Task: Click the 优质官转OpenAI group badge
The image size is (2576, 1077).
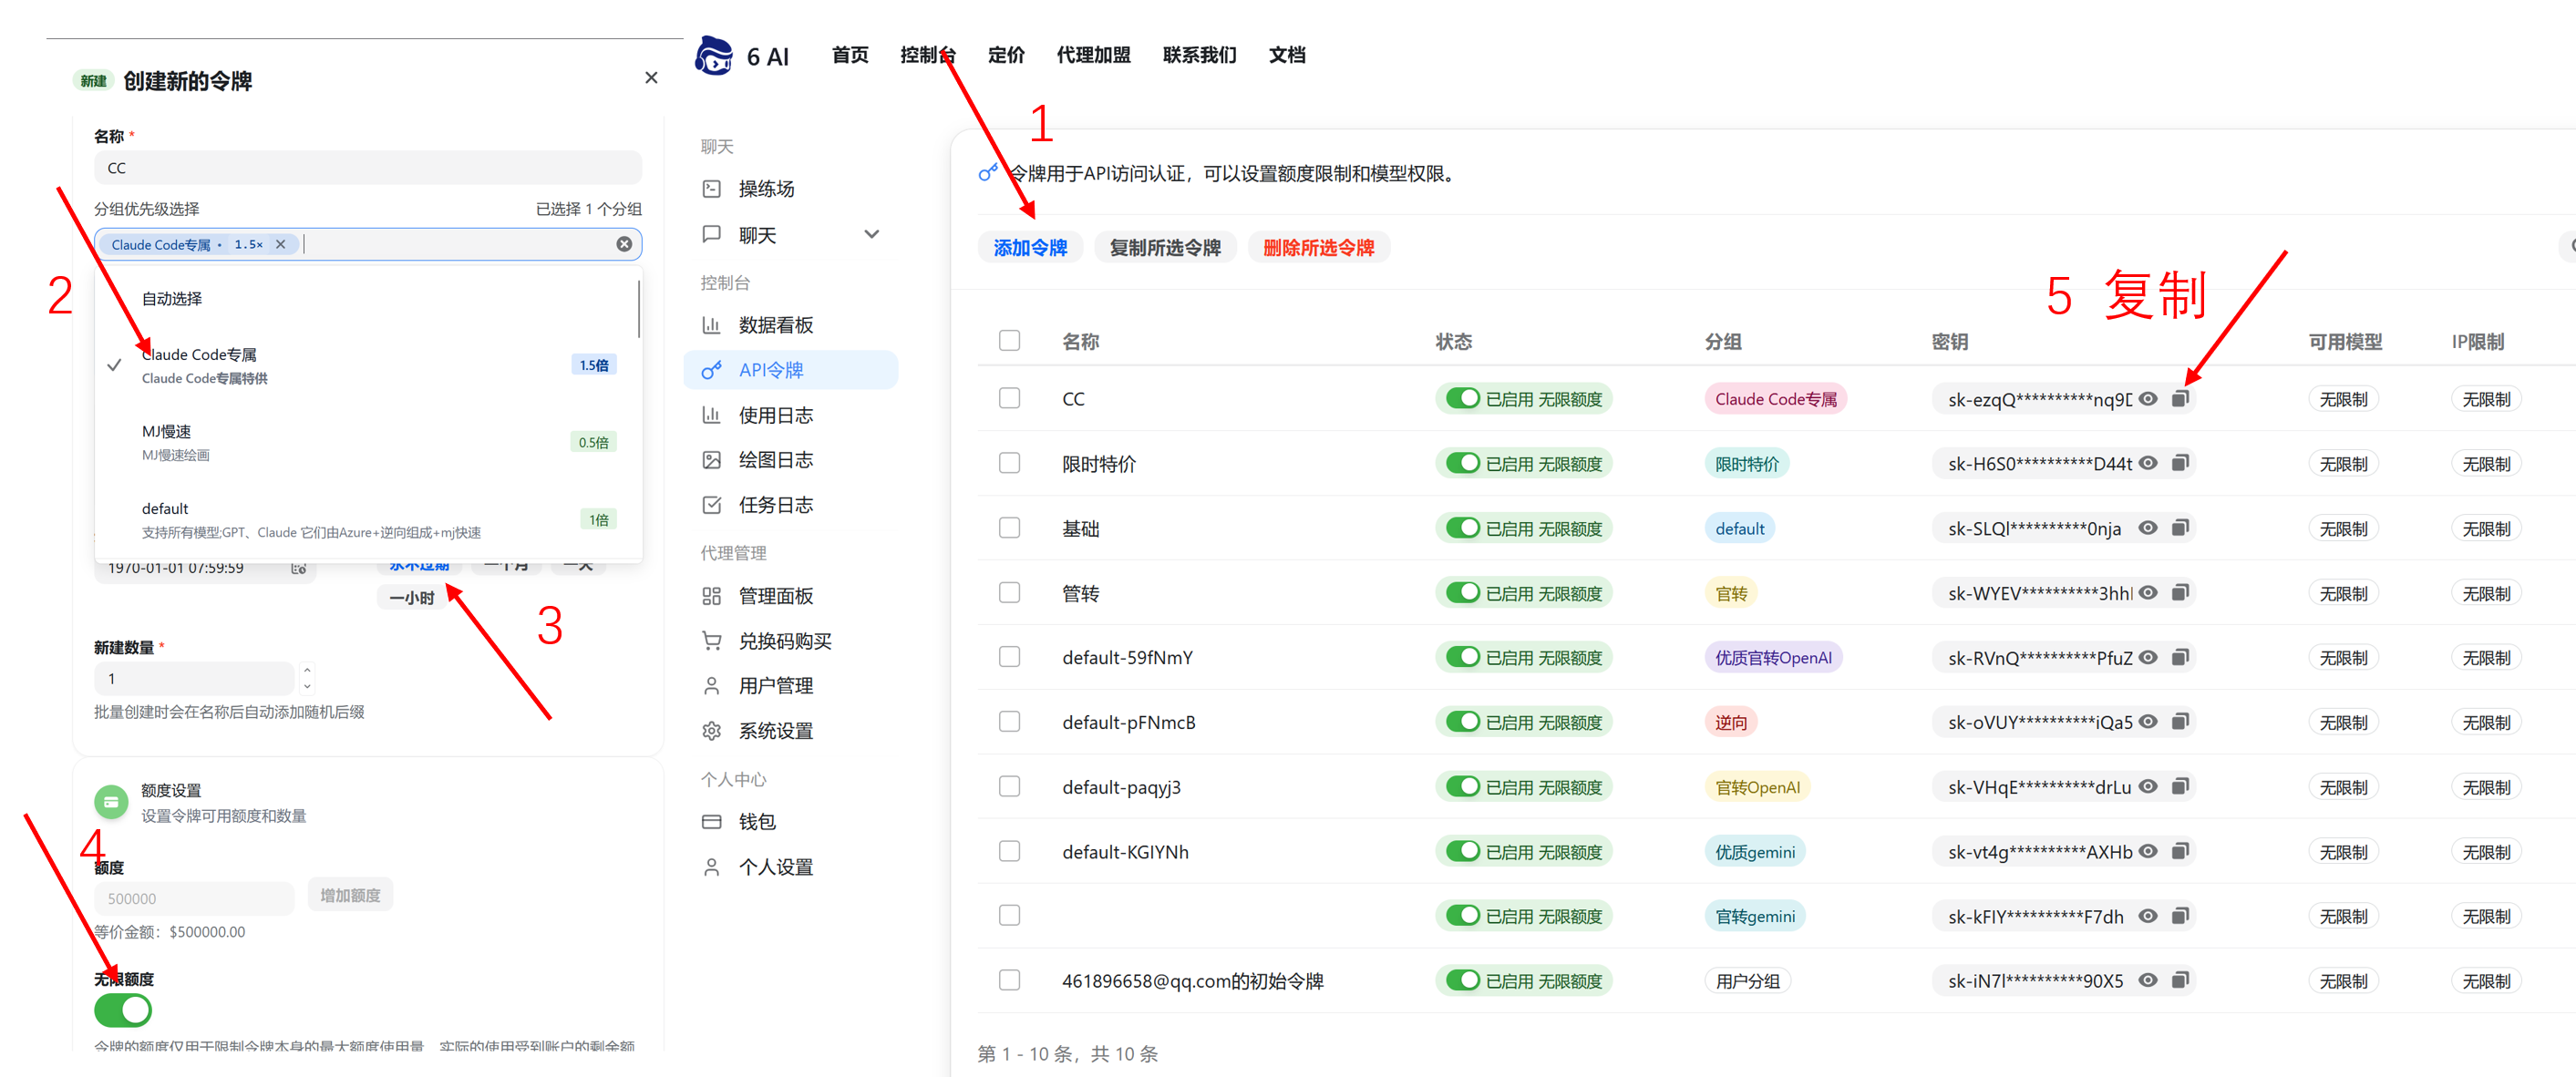Action: coord(1773,657)
